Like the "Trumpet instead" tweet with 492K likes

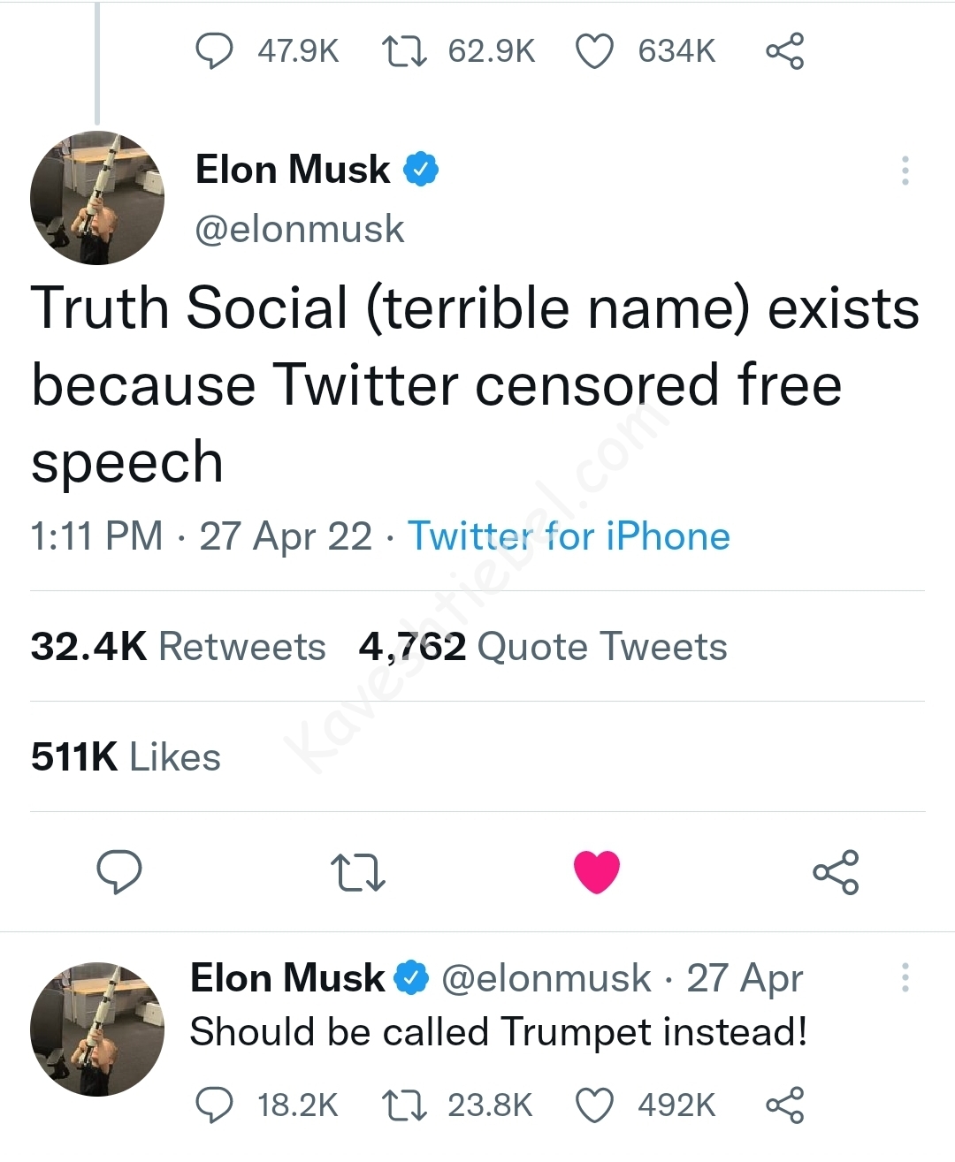click(594, 1105)
